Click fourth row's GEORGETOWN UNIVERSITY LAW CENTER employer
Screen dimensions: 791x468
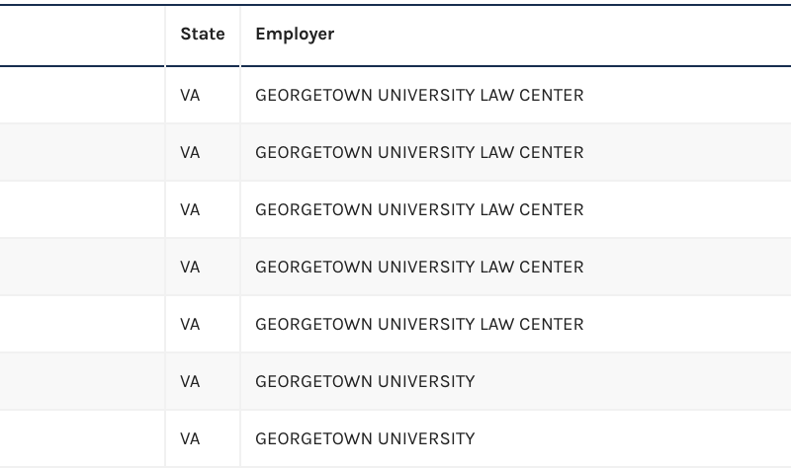pyautogui.click(x=419, y=268)
